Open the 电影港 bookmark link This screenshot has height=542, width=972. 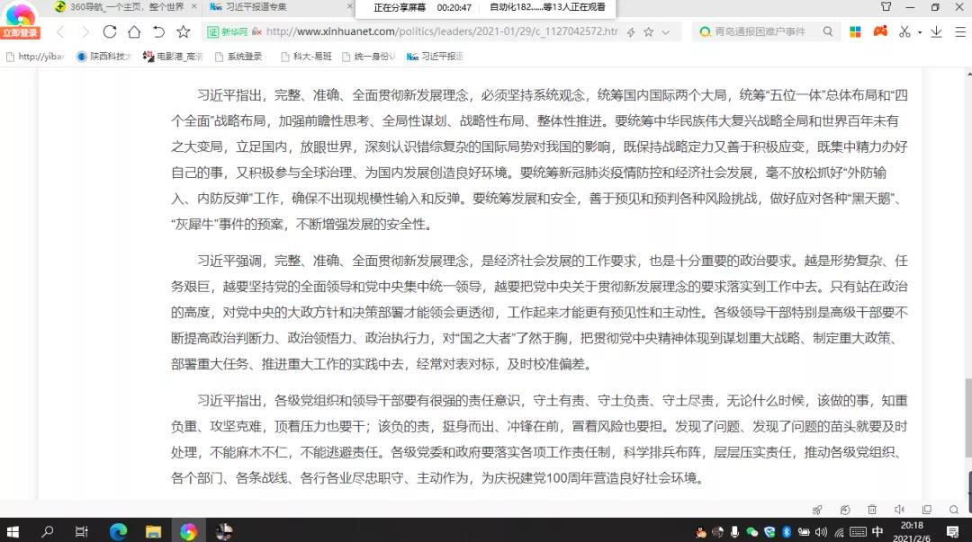pyautogui.click(x=173, y=56)
